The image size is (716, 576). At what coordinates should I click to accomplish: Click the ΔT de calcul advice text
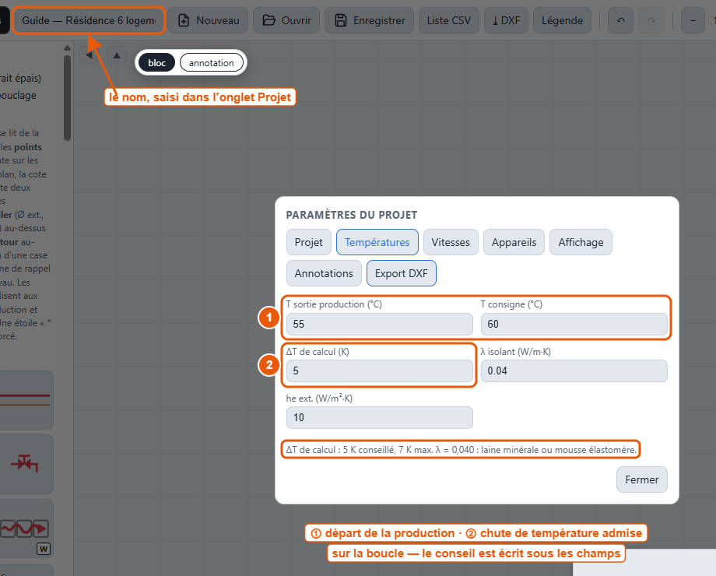pyautogui.click(x=462, y=450)
